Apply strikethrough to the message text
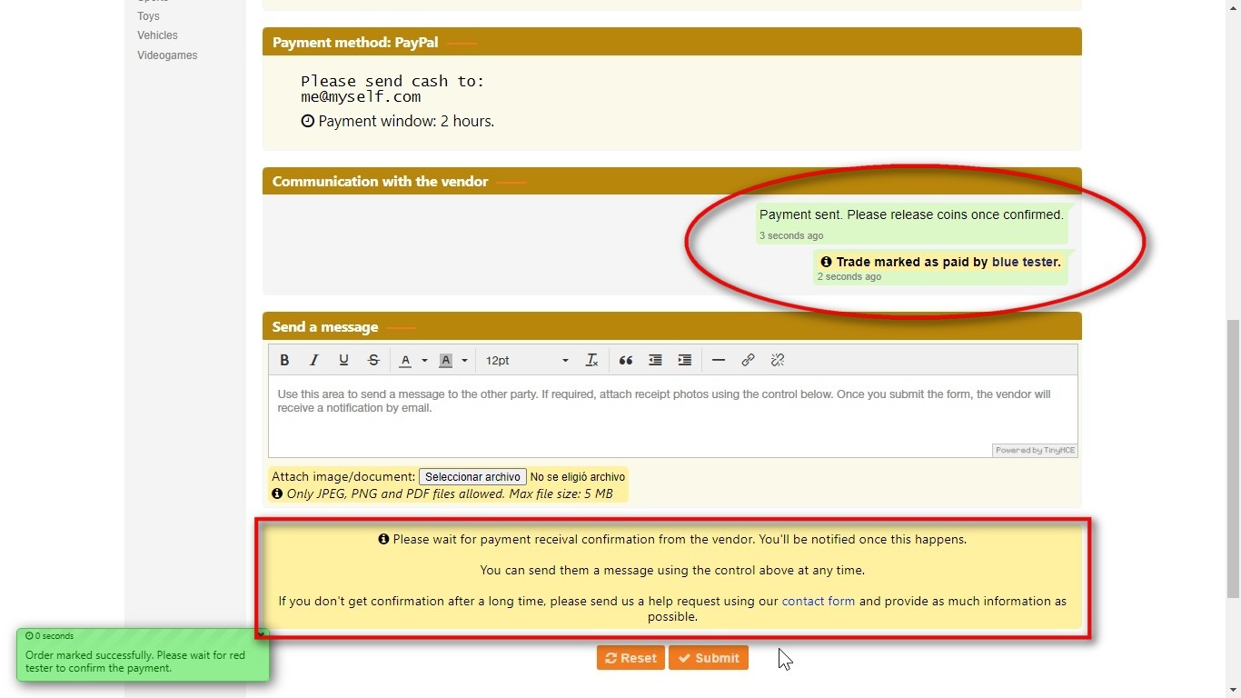This screenshot has height=698, width=1241. click(373, 360)
